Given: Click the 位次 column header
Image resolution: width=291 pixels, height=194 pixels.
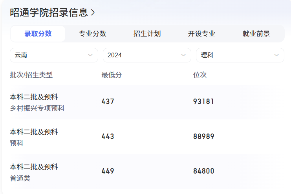Looking at the screenshot, I should click(x=200, y=75).
